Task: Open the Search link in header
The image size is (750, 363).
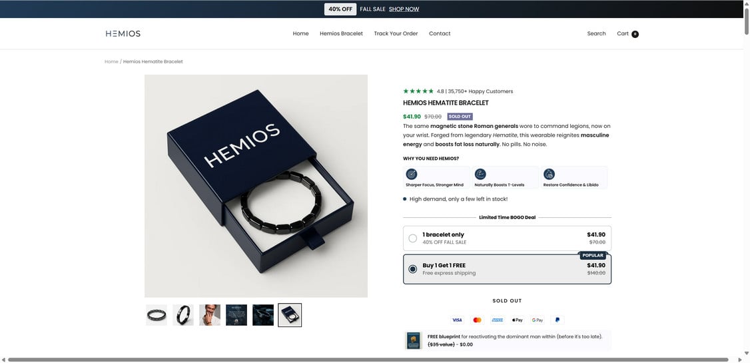Action: tap(596, 33)
